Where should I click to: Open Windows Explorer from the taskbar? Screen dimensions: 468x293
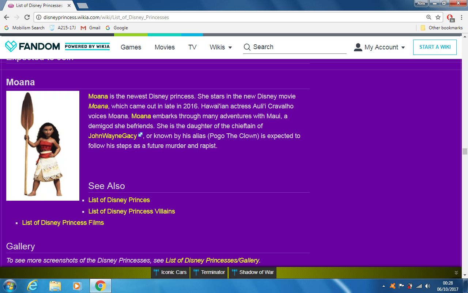tap(55, 286)
